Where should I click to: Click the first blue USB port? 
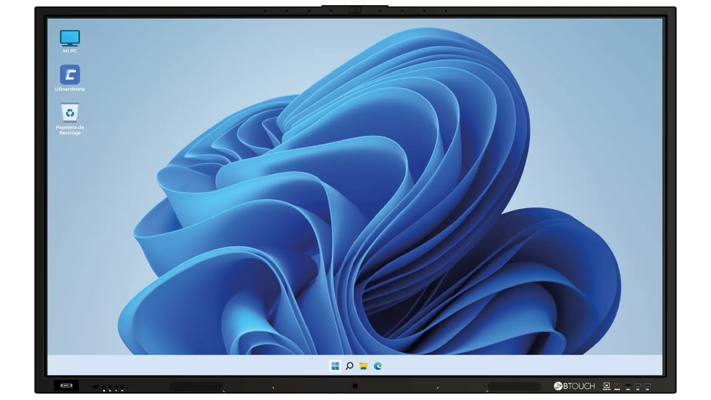638,386
